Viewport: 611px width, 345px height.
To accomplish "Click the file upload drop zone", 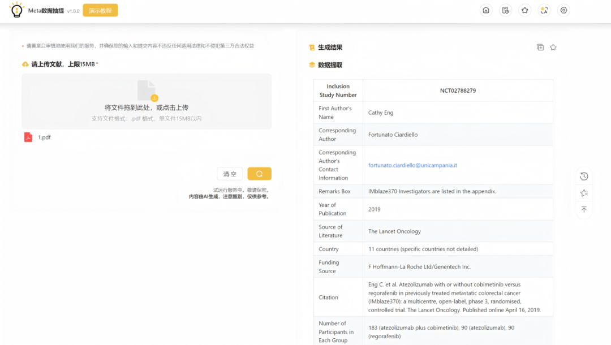I will pos(147,101).
